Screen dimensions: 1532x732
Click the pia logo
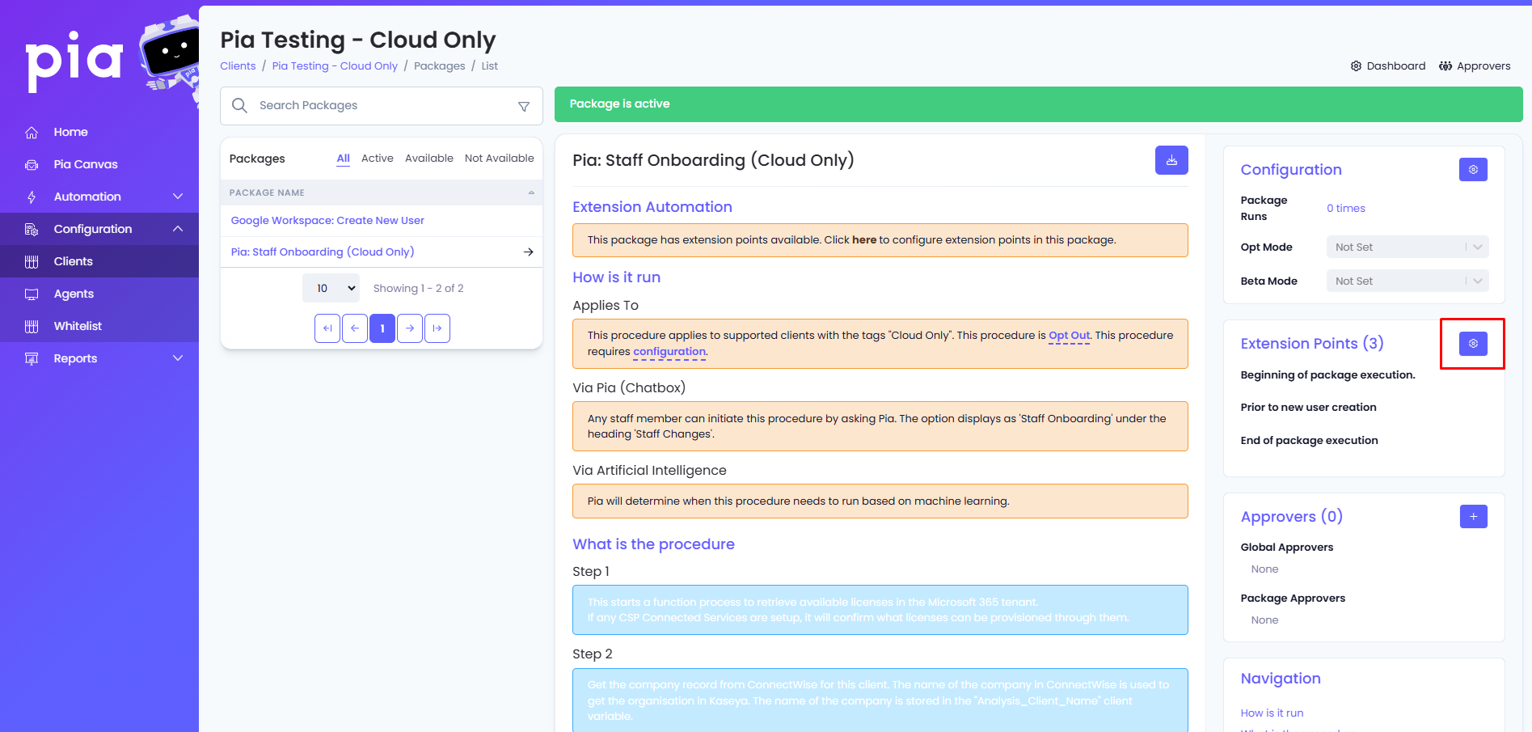pos(74,61)
